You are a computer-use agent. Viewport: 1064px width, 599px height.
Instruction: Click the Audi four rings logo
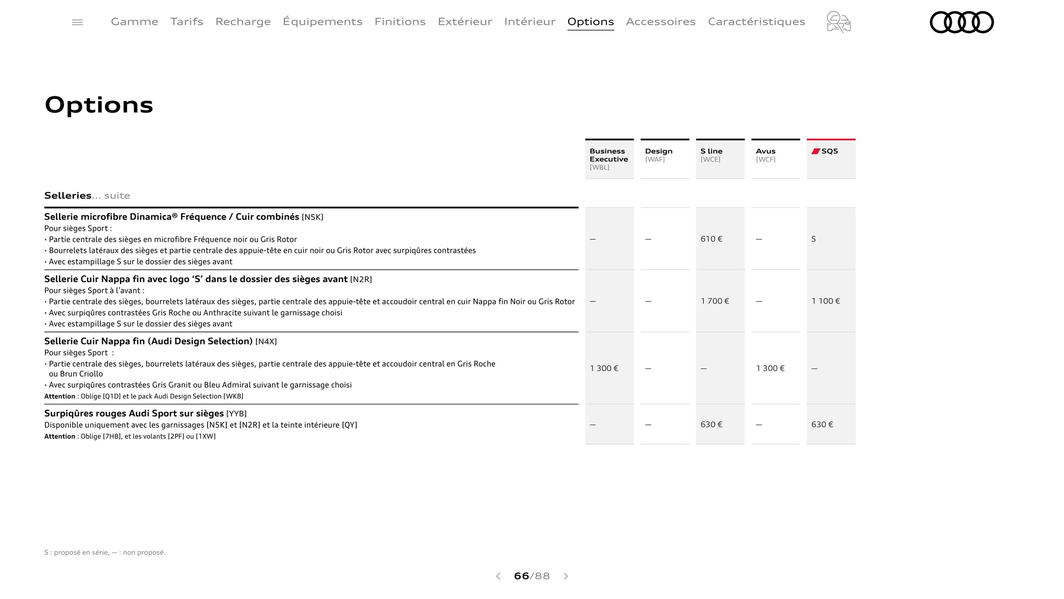point(962,22)
